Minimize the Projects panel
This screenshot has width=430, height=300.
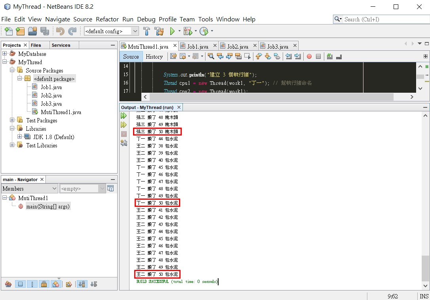(113, 45)
